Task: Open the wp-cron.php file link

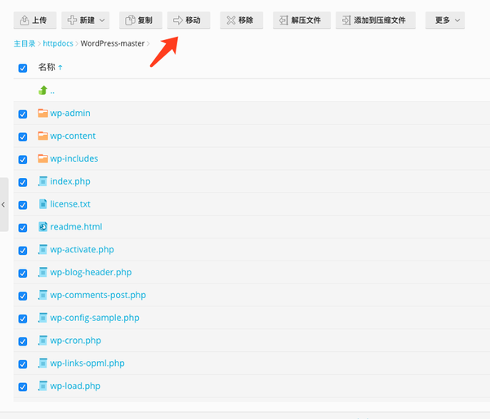Action: [76, 341]
